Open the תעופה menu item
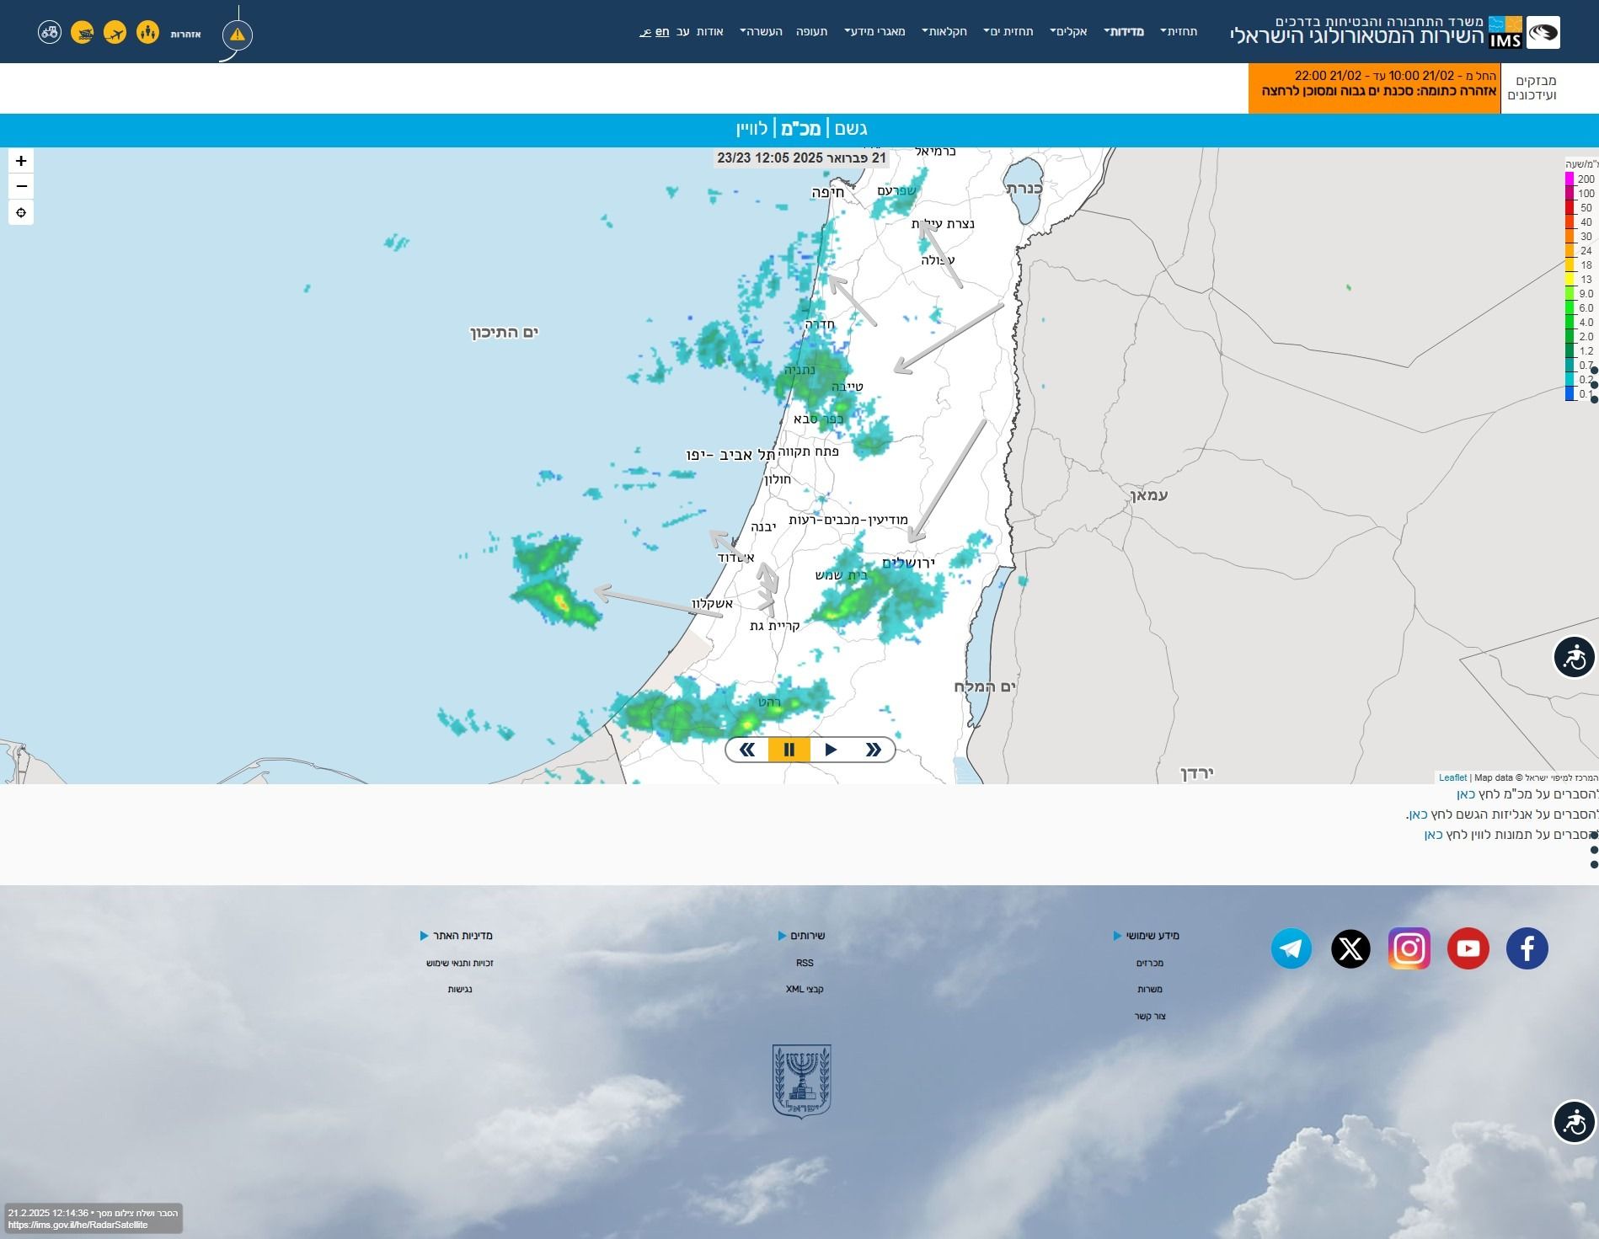The image size is (1599, 1239). tap(812, 31)
